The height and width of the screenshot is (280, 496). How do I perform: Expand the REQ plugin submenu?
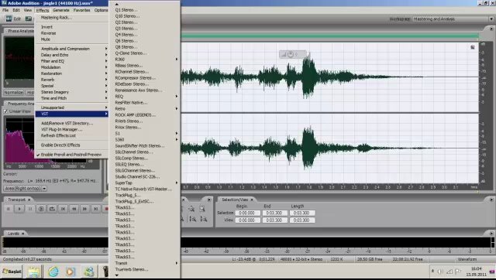[x=145, y=96]
